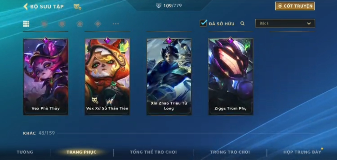Open the three-dots more filters icon
Image resolution: width=337 pixels, height=160 pixels.
(x=116, y=24)
